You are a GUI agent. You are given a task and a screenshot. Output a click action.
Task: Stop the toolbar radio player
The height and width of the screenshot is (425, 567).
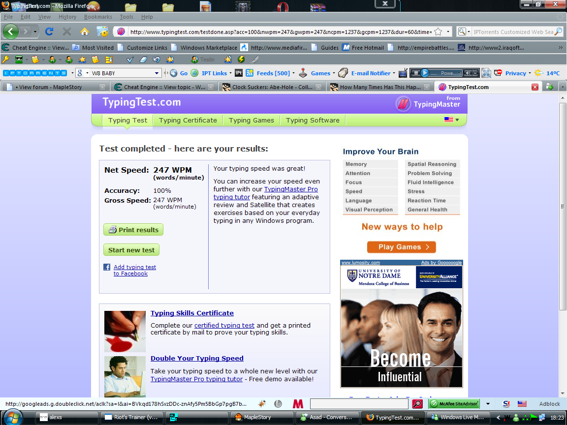tap(416, 73)
